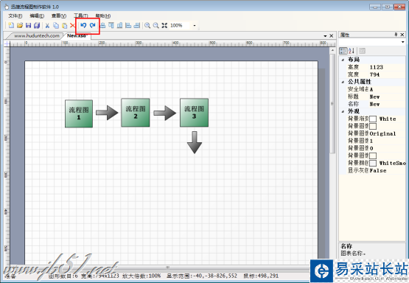
Task: Open the 编辑(E) menu
Action: tap(37, 16)
